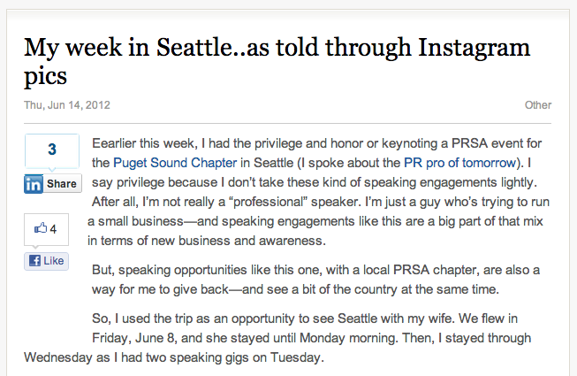Open the PR pro of tomorrow link

point(460,163)
